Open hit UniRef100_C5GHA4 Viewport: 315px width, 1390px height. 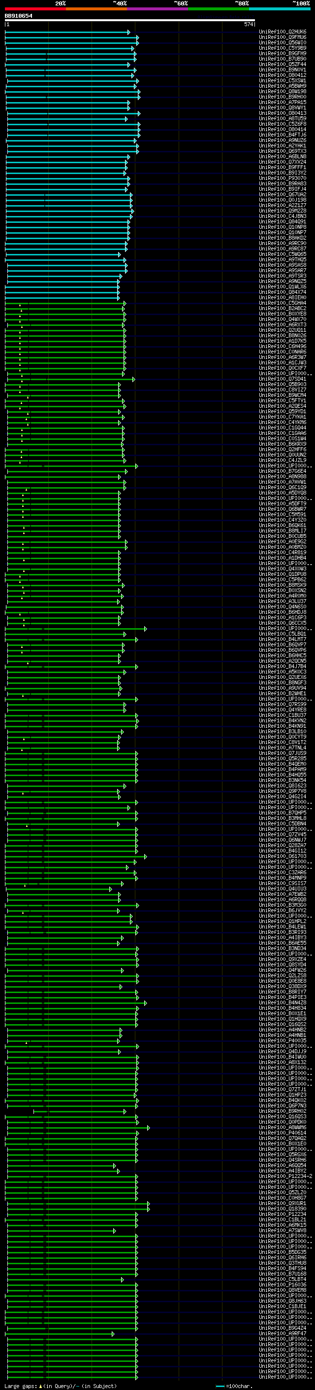tap(283, 303)
